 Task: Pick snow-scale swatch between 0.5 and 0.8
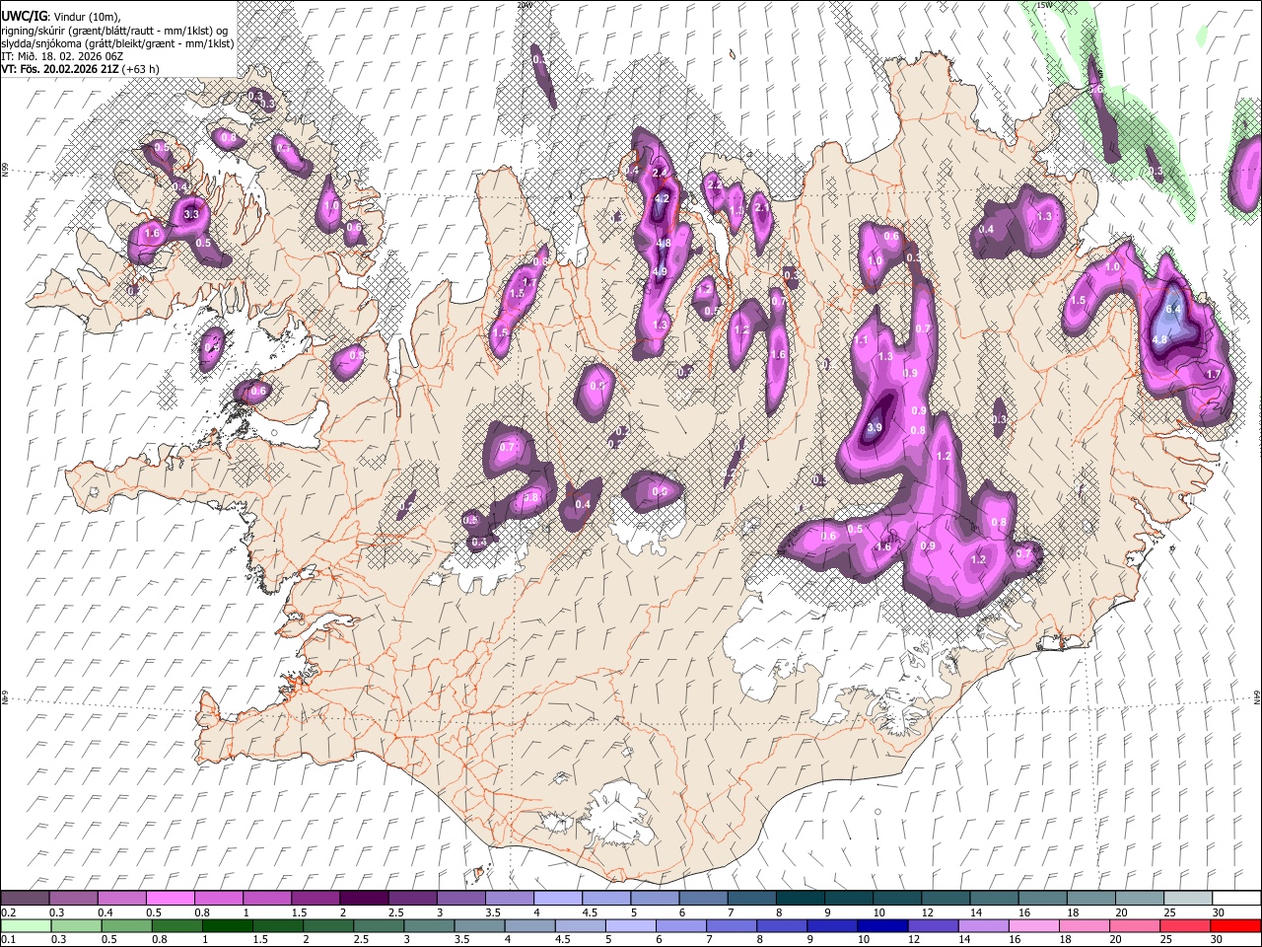[171, 899]
